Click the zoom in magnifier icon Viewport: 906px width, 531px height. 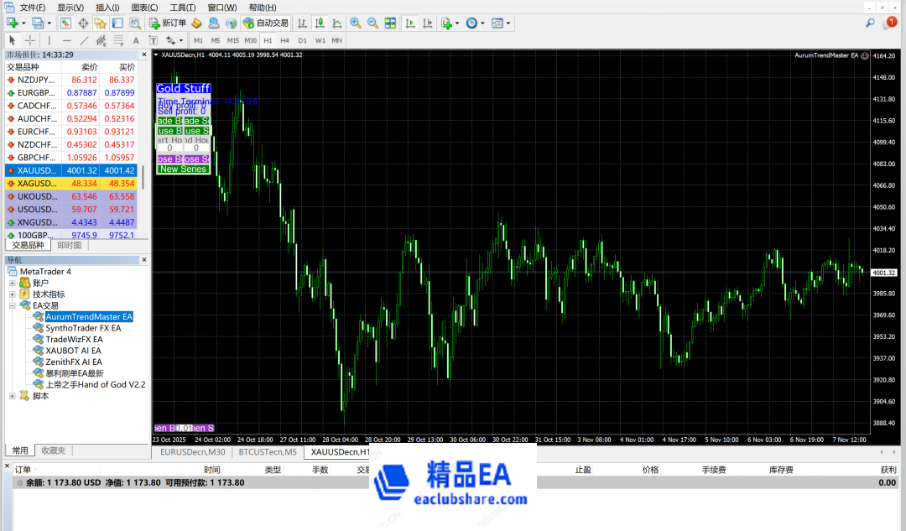coord(356,23)
